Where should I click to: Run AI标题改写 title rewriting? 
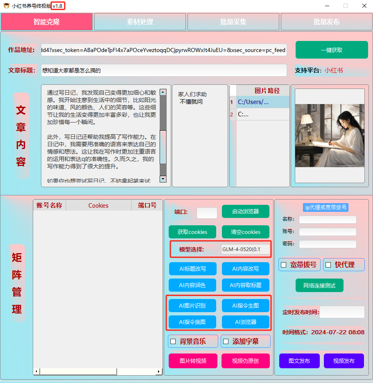click(192, 268)
